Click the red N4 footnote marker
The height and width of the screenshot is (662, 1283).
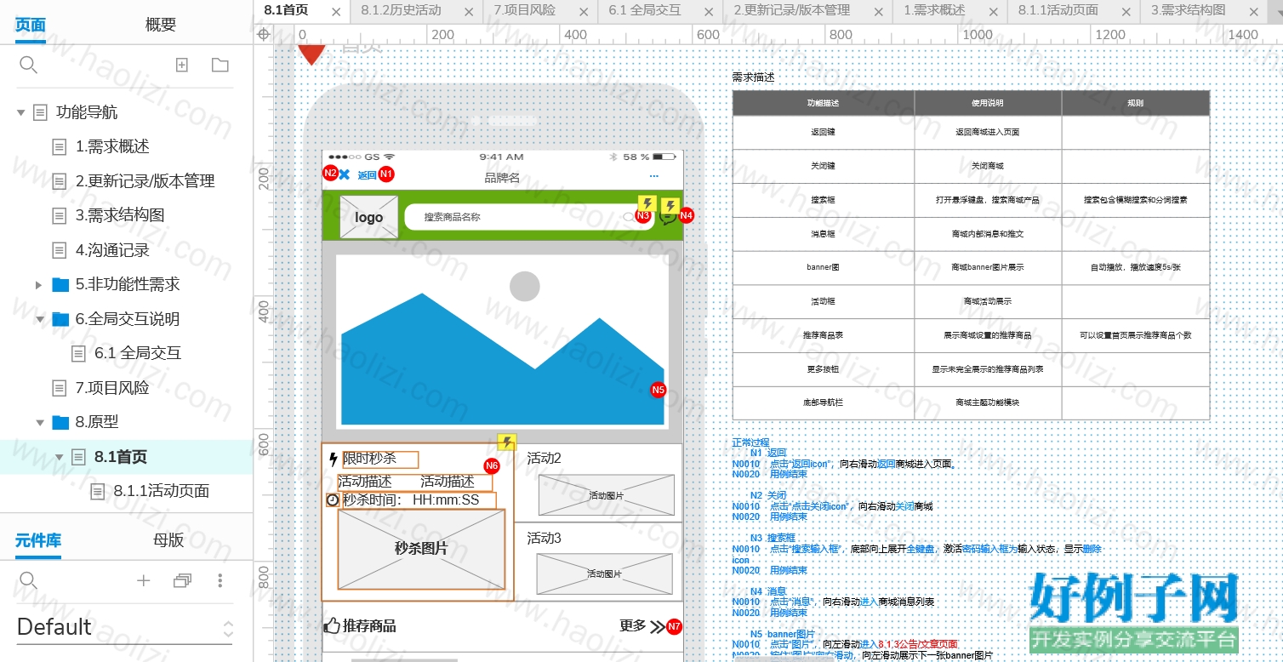pyautogui.click(x=686, y=215)
